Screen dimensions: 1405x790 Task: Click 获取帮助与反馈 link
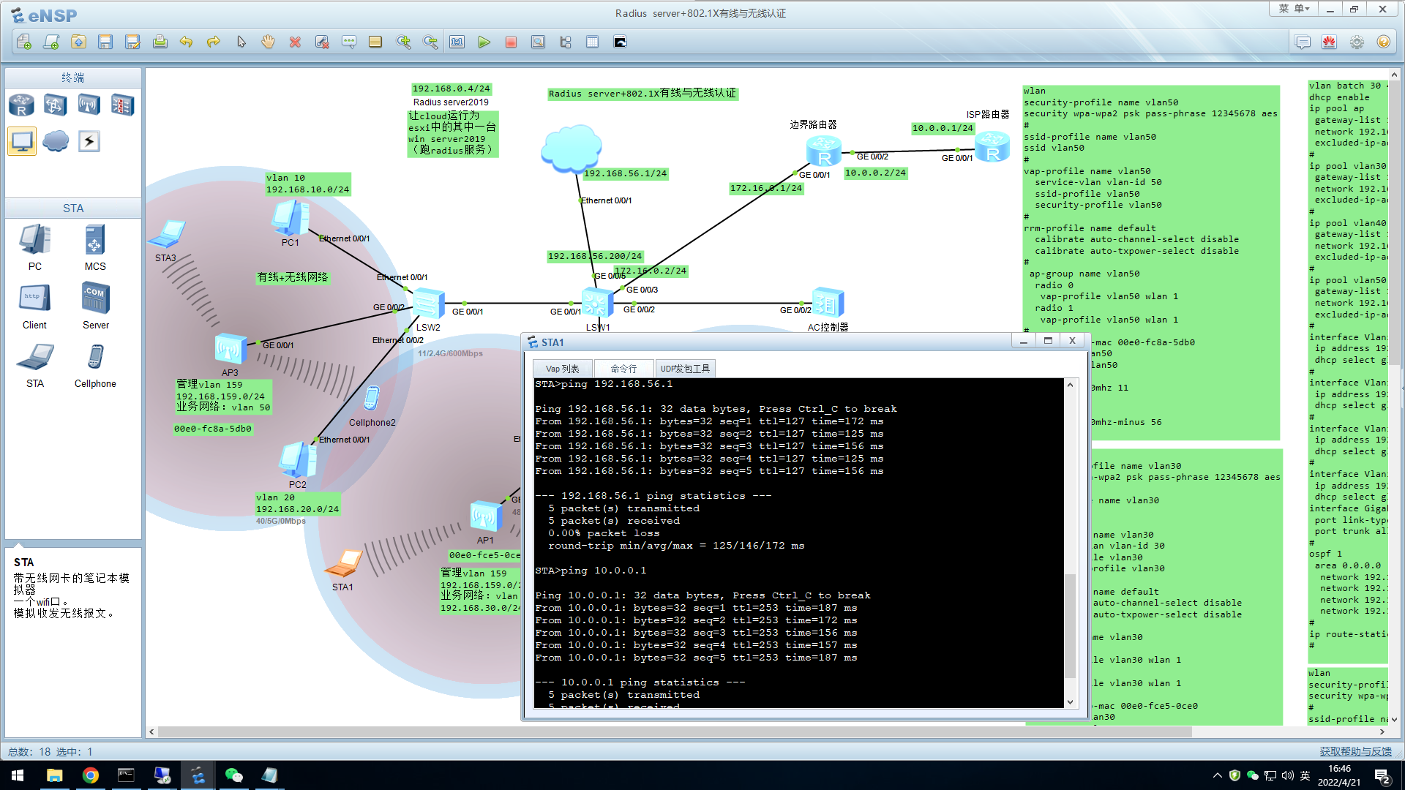point(1355,751)
